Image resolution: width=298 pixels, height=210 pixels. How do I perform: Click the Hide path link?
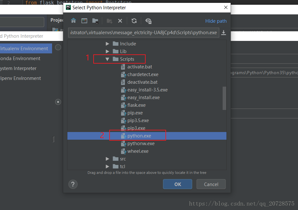pos(216,21)
